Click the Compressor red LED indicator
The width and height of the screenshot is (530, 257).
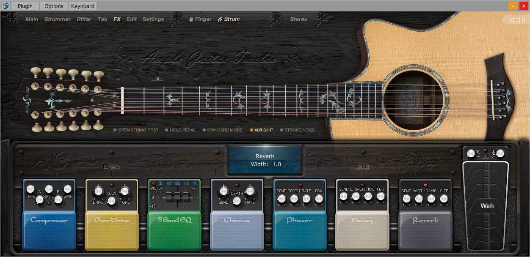(x=50, y=203)
